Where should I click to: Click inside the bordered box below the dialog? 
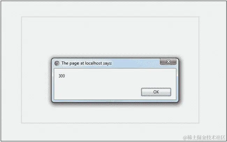(110, 114)
